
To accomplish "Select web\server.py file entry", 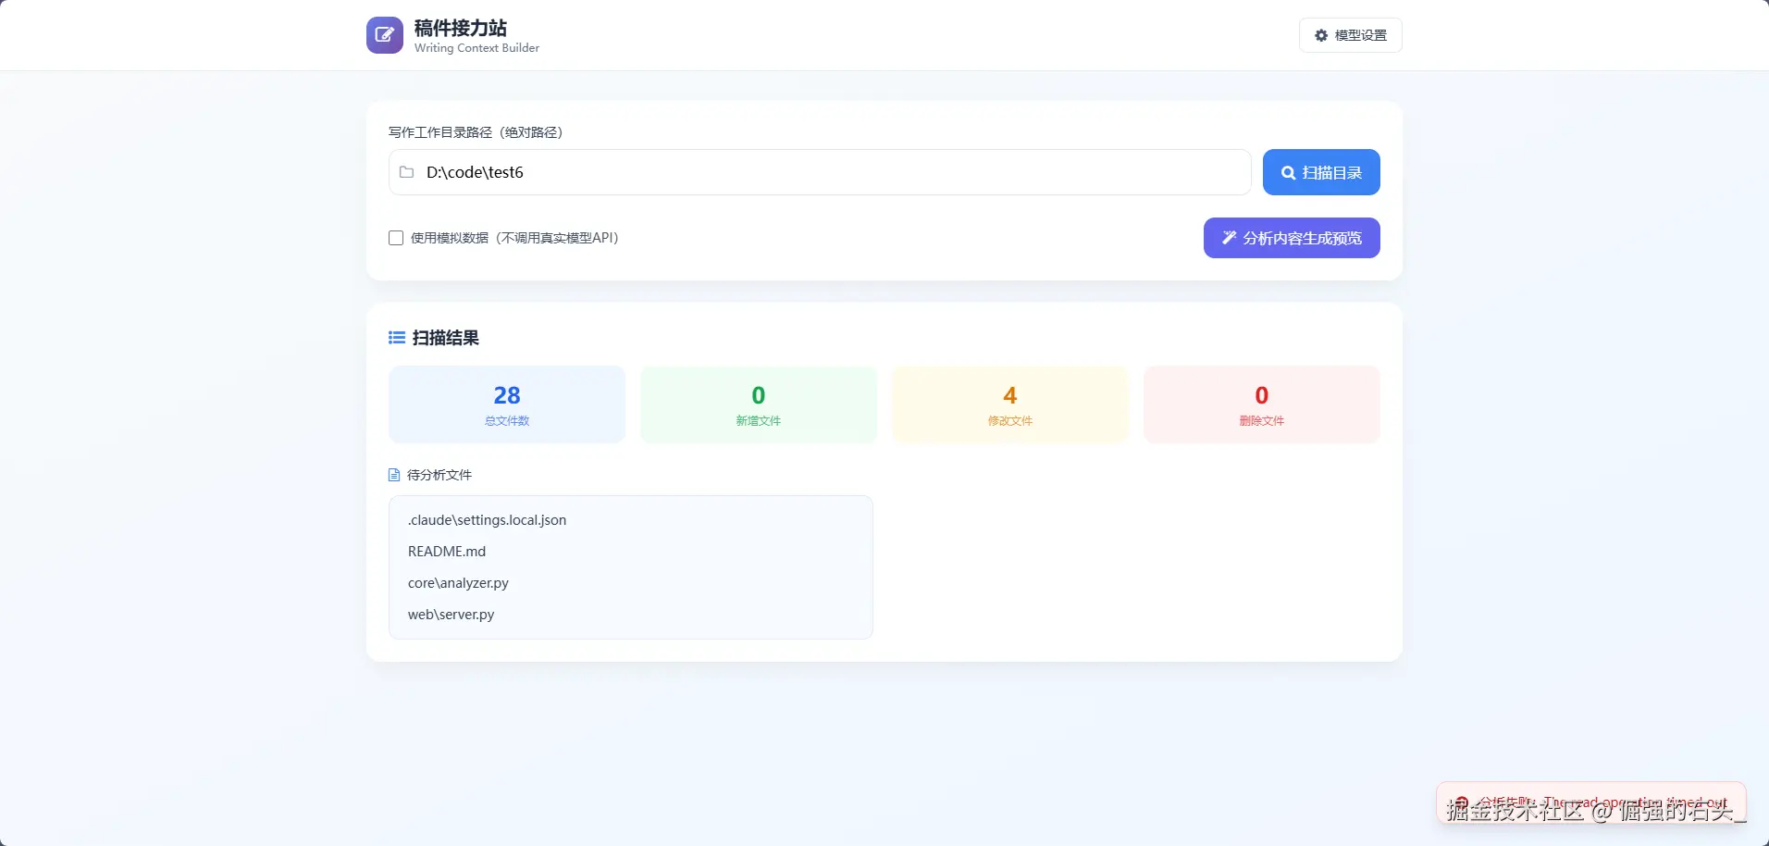I will coord(451,615).
